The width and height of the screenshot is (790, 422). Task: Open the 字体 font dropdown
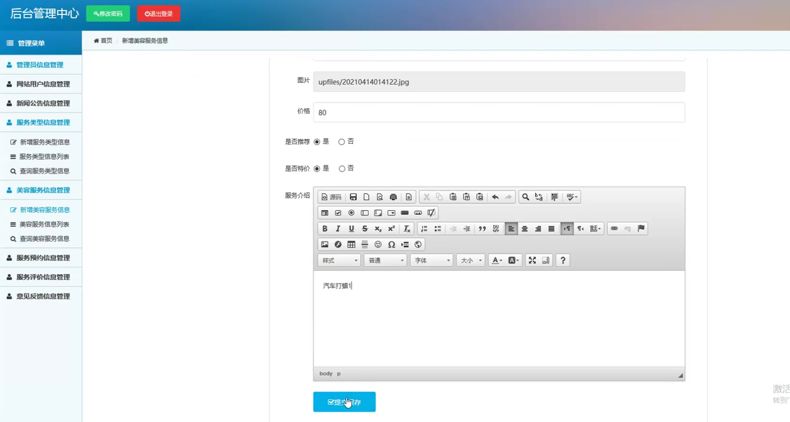coord(432,260)
